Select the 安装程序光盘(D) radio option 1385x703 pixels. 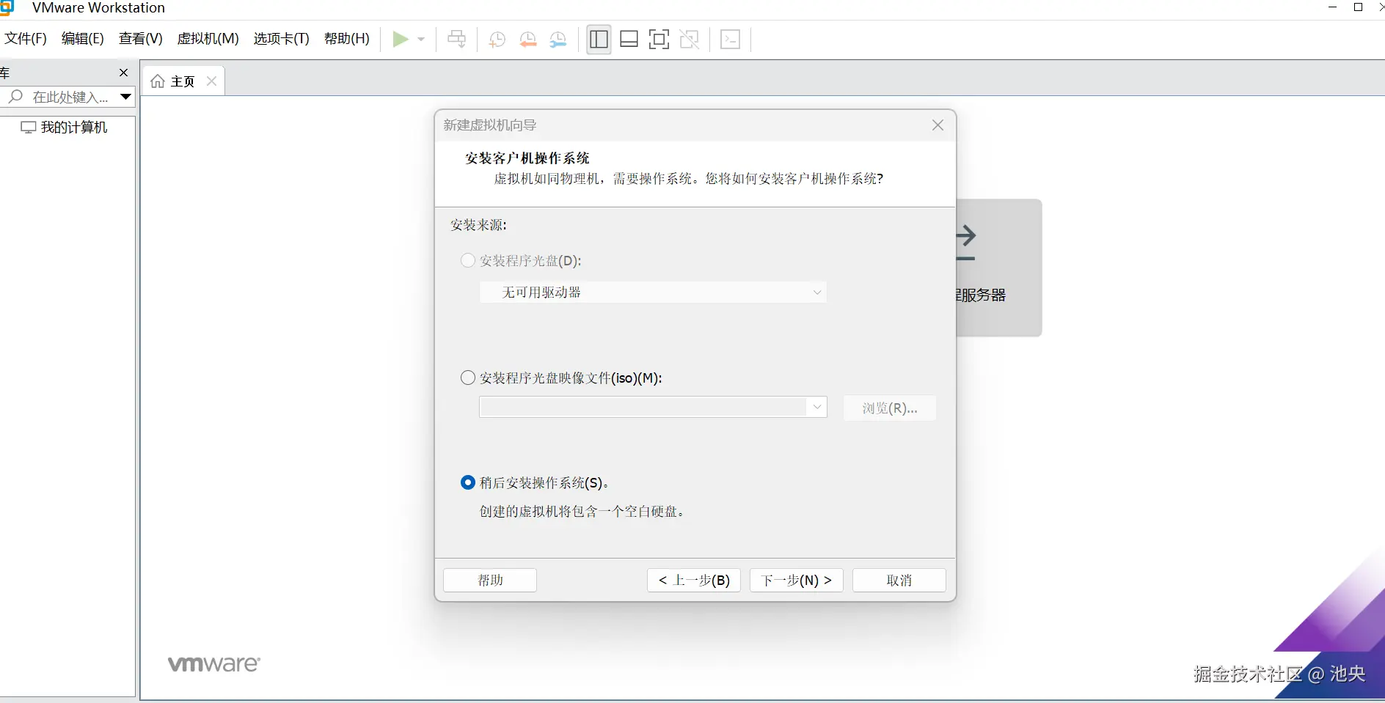pyautogui.click(x=467, y=260)
